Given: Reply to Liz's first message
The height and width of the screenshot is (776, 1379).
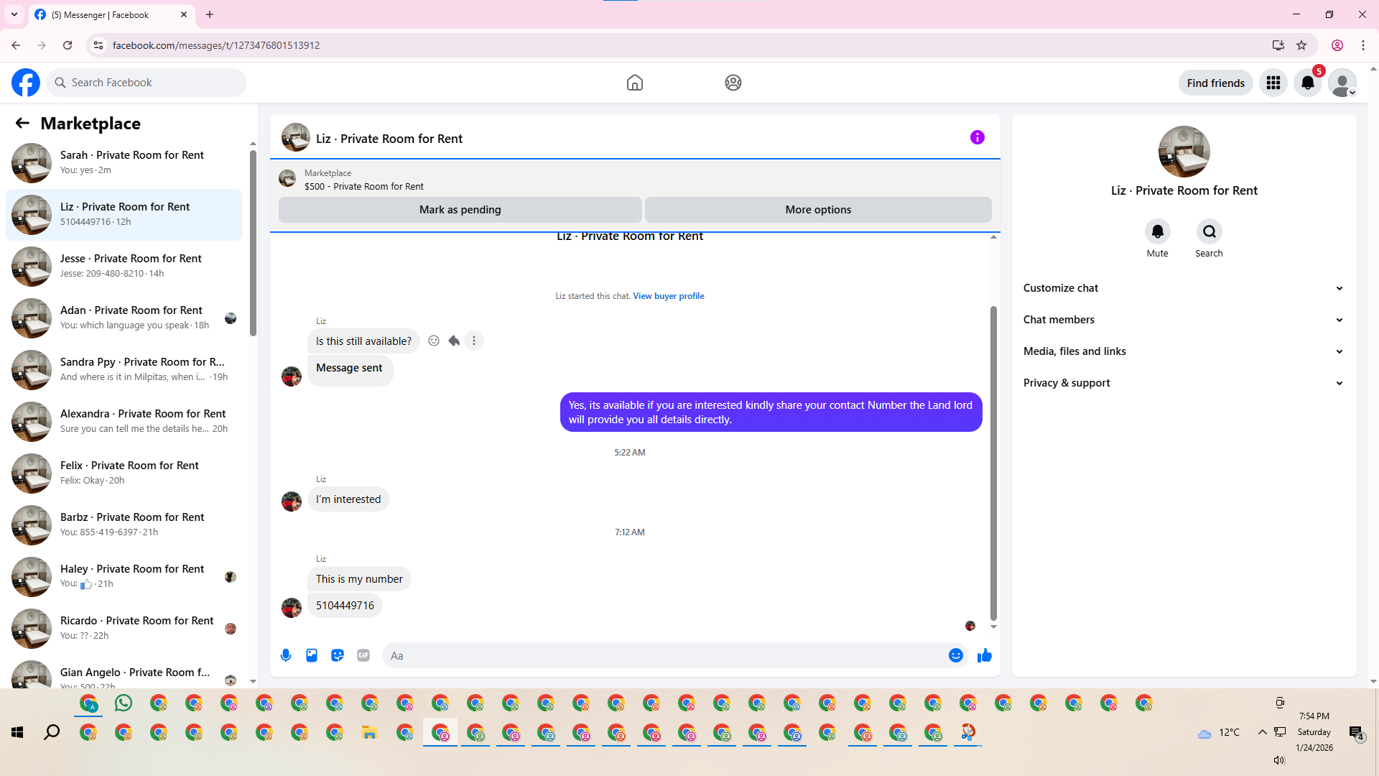Looking at the screenshot, I should tap(454, 341).
